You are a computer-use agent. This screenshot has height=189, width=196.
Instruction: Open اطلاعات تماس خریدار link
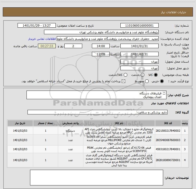pos(42,39)
